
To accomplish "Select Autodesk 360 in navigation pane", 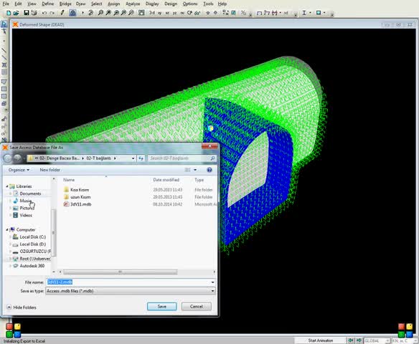I will click(32, 266).
